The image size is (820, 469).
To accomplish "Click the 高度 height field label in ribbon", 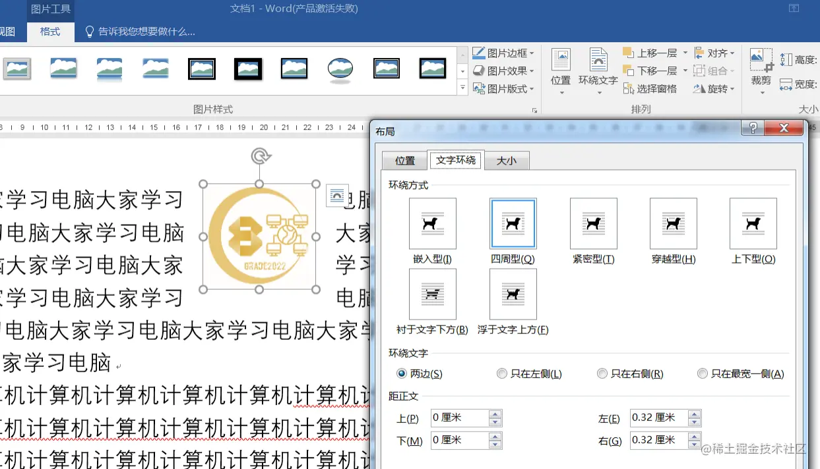I will (805, 60).
